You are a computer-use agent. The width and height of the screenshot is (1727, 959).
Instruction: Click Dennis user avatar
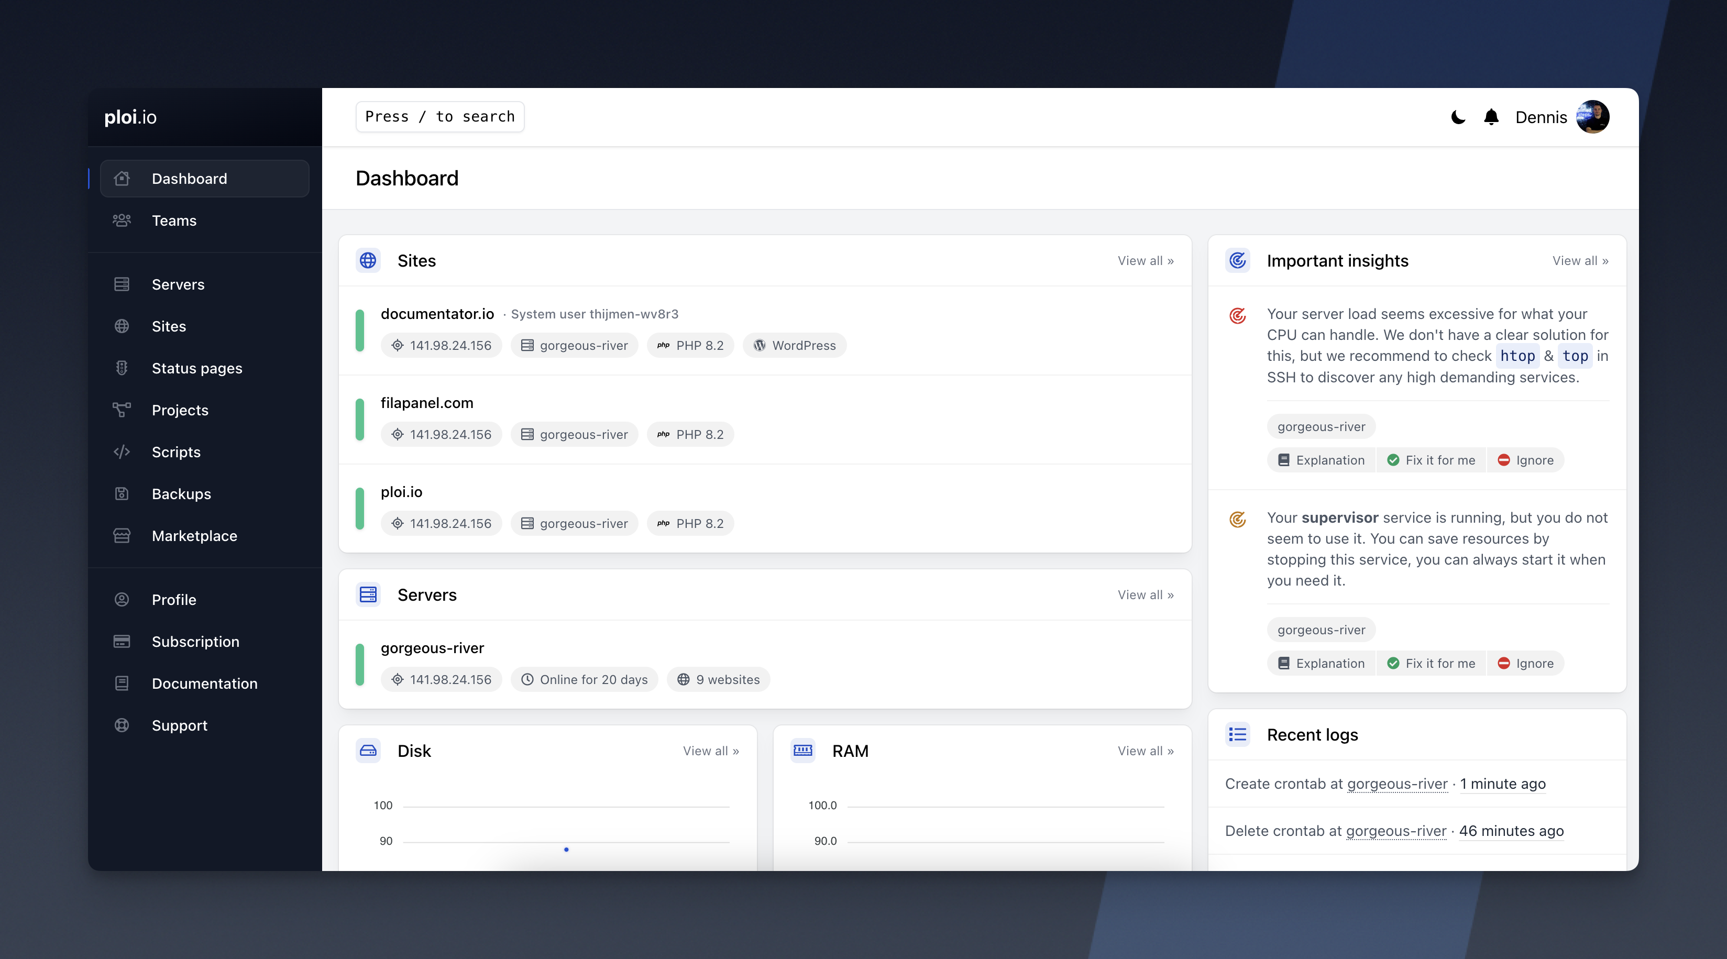pyautogui.click(x=1592, y=117)
